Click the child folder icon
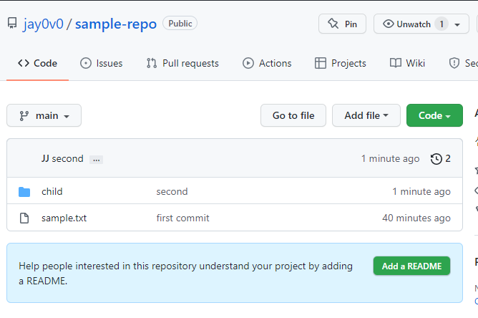The width and height of the screenshot is (478, 318). [x=24, y=192]
